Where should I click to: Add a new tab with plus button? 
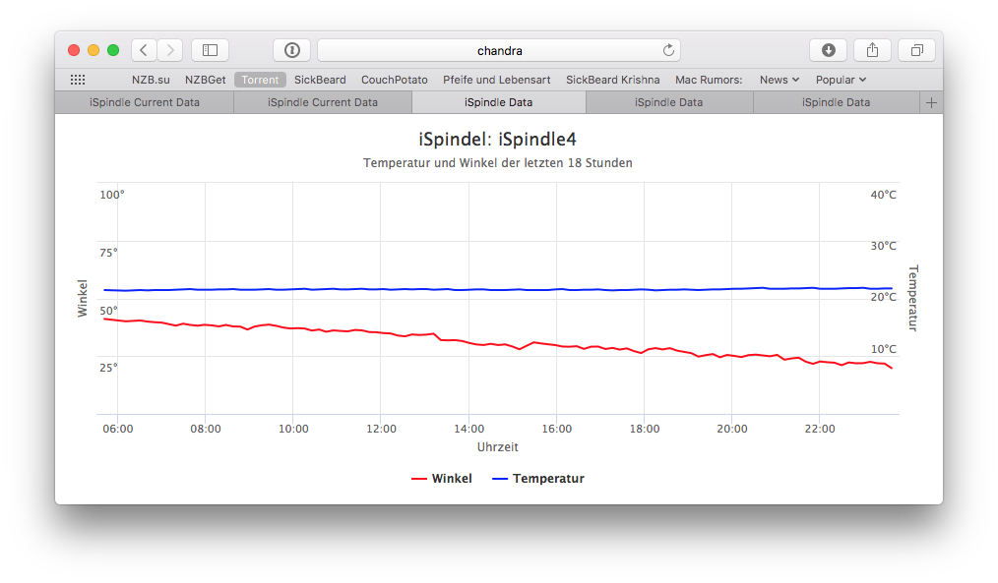(931, 102)
